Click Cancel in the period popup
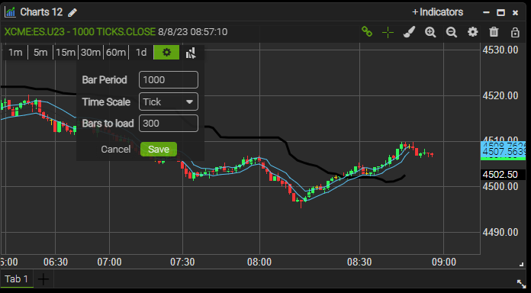Image resolution: width=531 pixels, height=293 pixels. pyautogui.click(x=116, y=149)
